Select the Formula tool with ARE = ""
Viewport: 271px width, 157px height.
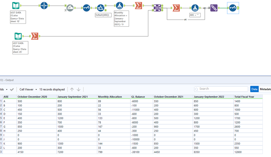[x=195, y=8]
